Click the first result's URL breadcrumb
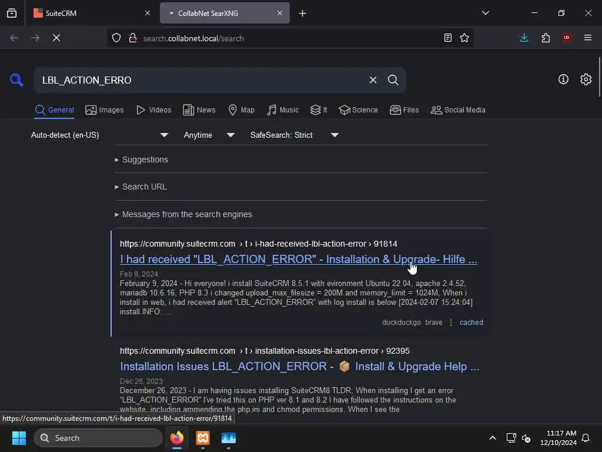Viewport: 602px width, 452px height. [259, 244]
